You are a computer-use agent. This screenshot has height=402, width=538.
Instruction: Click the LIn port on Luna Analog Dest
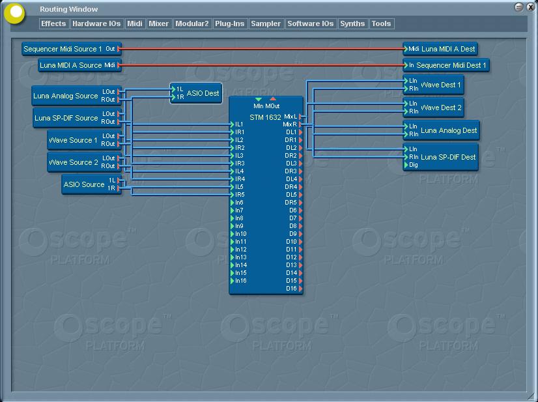pyautogui.click(x=406, y=126)
